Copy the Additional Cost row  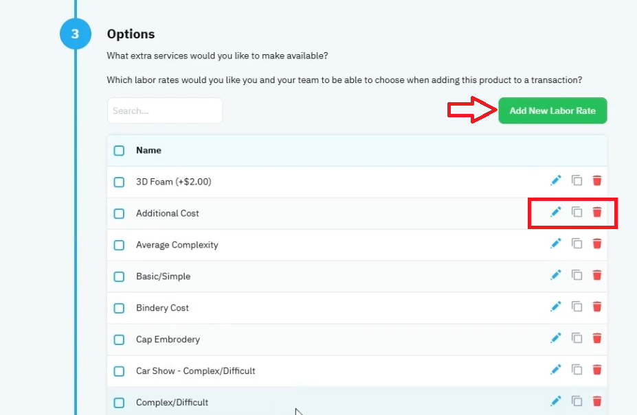coord(577,212)
